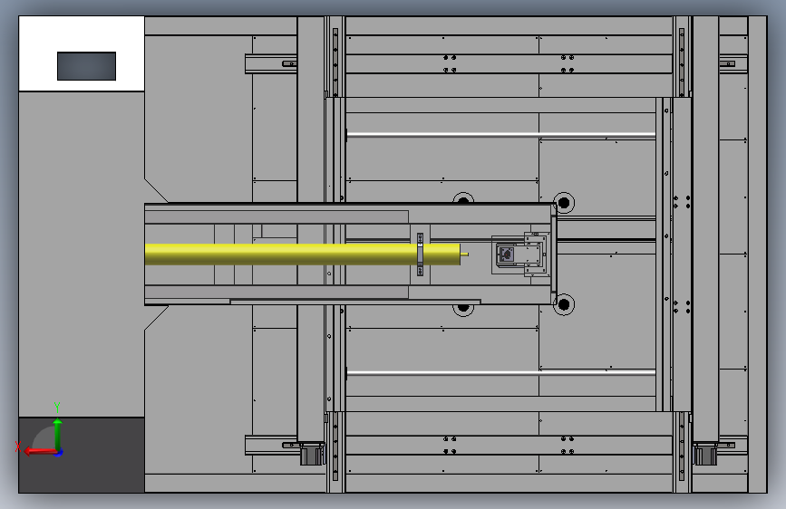The width and height of the screenshot is (786, 509).
Task: Select the yellow cylinder in the model
Action: pos(303,254)
